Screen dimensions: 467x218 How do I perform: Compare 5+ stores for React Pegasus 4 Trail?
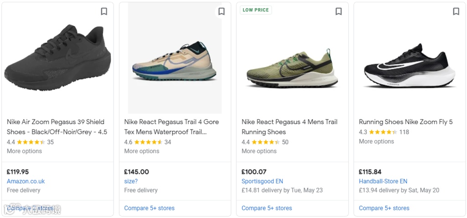point(267,208)
